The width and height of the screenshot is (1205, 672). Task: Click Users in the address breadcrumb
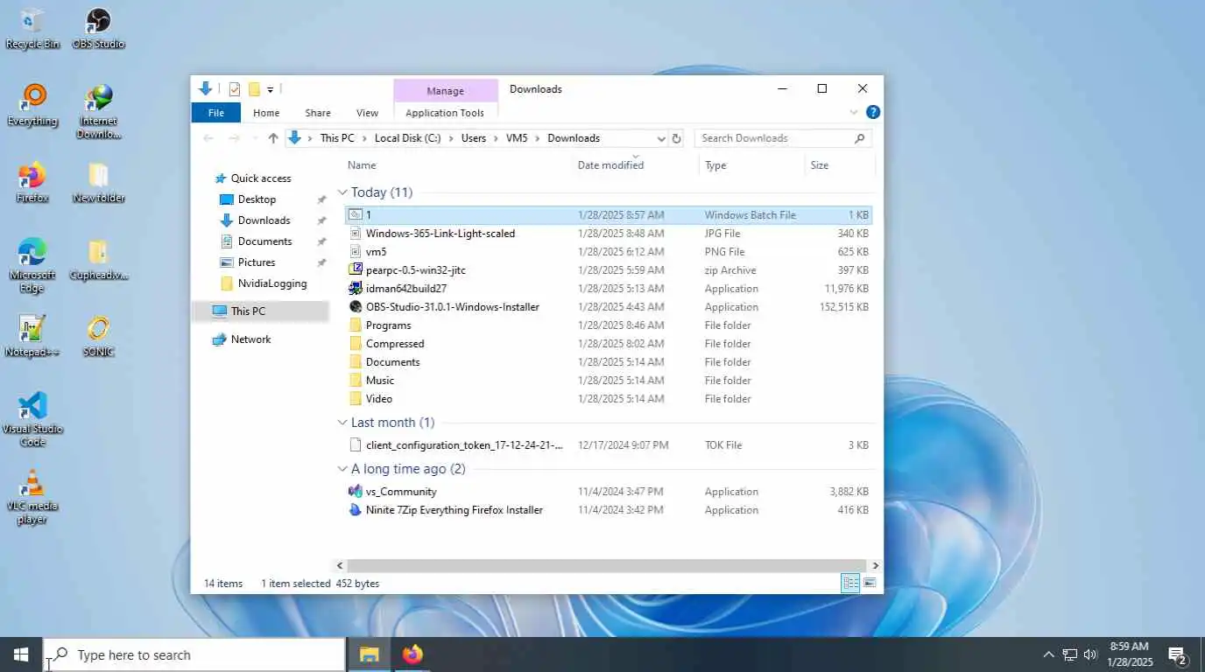pos(473,138)
